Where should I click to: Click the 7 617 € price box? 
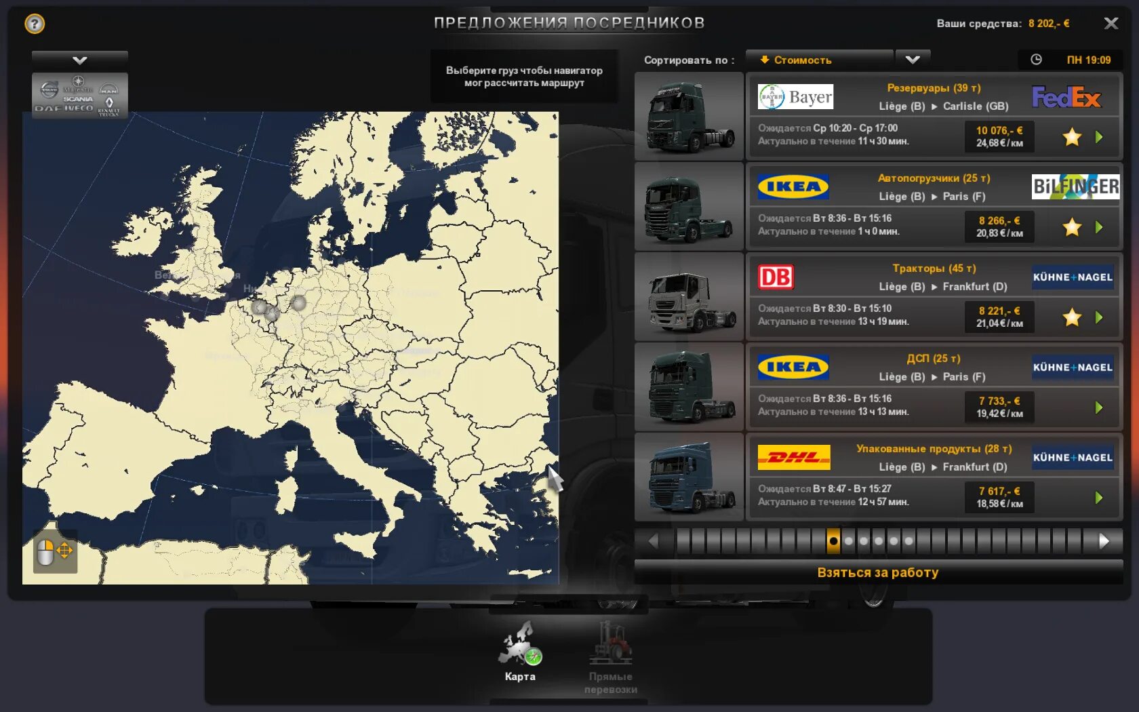999,497
